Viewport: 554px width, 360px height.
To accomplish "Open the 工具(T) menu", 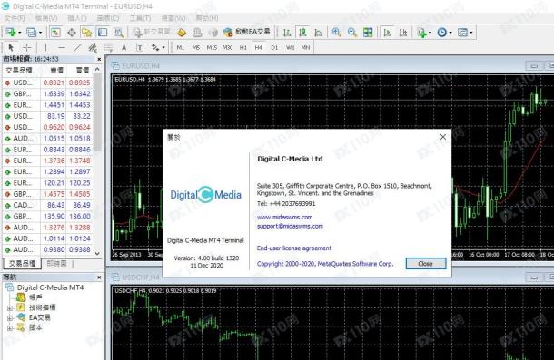I will [140, 17].
